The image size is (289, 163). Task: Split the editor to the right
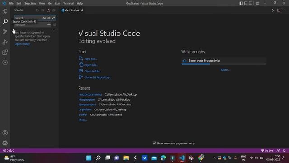coord(279,10)
